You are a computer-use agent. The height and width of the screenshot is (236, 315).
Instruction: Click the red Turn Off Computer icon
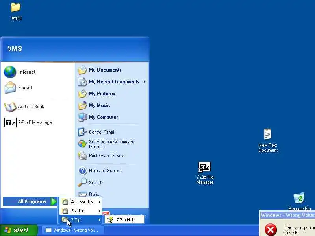tap(106, 213)
